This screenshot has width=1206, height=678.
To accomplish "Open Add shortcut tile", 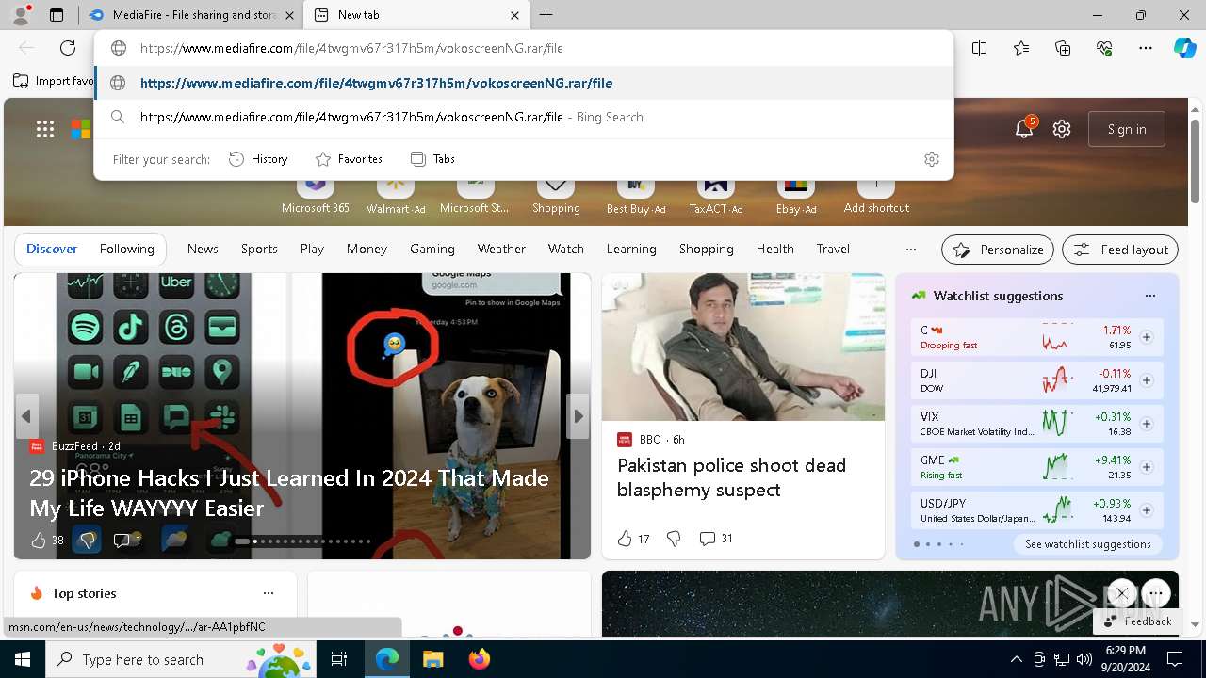I will pyautogui.click(x=876, y=196).
